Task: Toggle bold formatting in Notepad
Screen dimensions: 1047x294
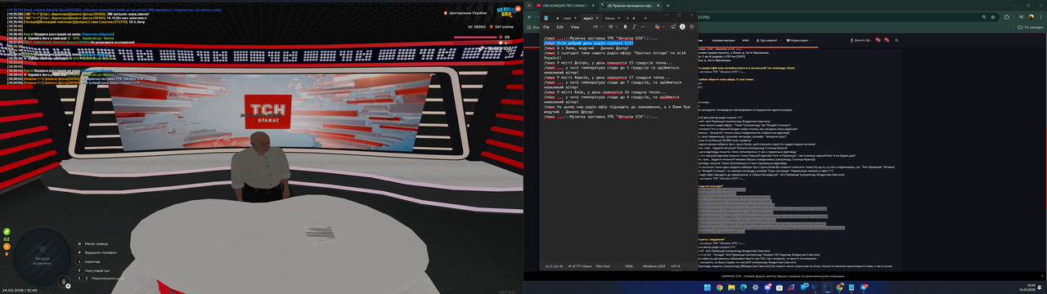Action: click(625, 27)
